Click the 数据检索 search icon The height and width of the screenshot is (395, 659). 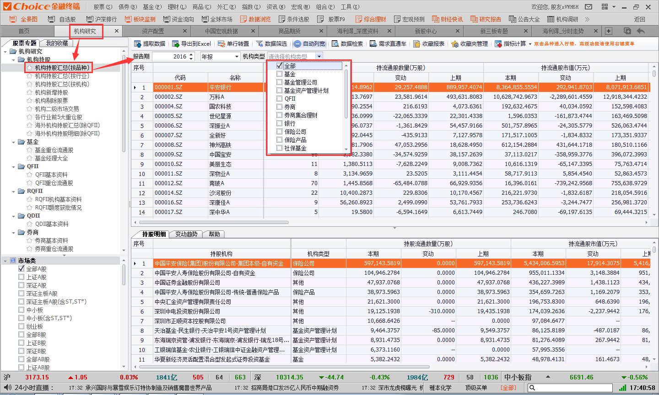point(335,44)
